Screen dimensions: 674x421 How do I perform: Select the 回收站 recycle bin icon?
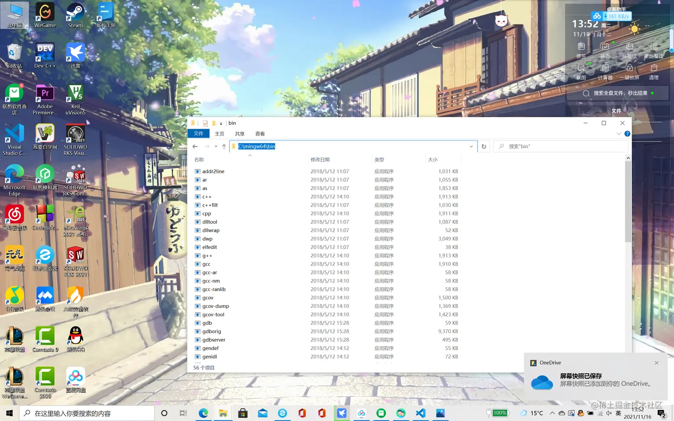pyautogui.click(x=15, y=55)
